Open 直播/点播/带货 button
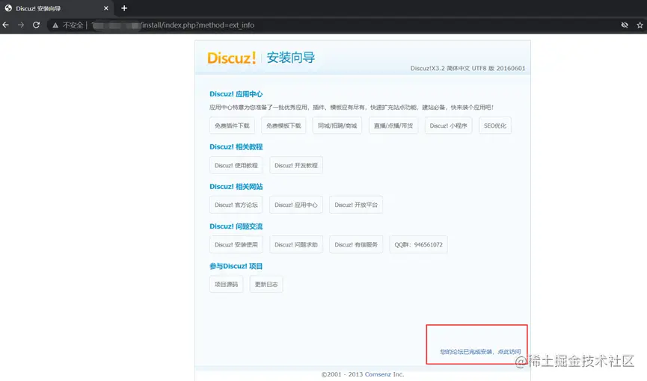 coord(393,126)
